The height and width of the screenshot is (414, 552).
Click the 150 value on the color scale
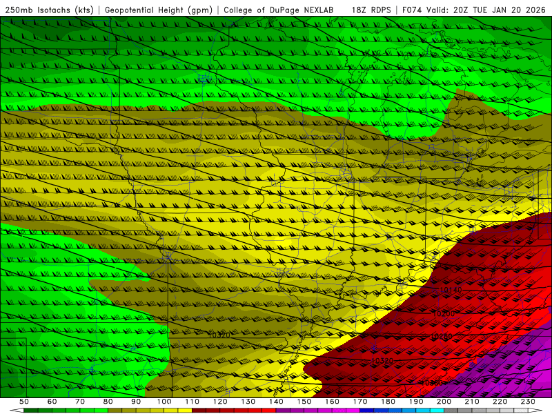click(304, 402)
